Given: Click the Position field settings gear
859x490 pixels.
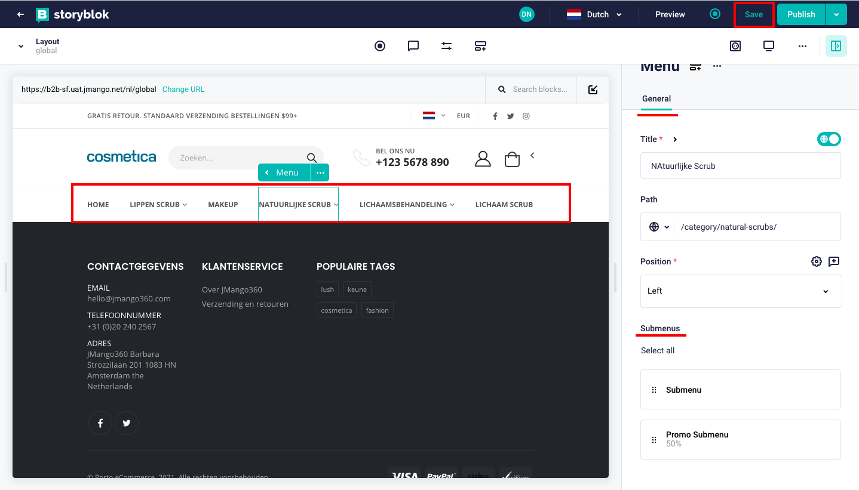Looking at the screenshot, I should coord(816,261).
